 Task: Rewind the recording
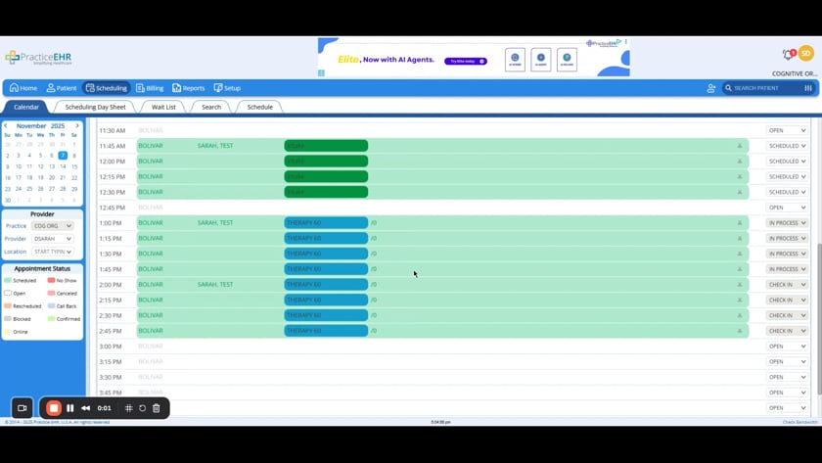(x=85, y=408)
